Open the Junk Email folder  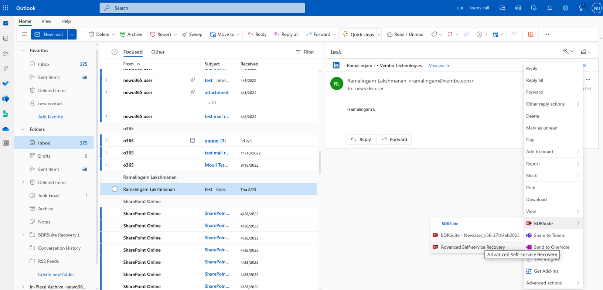pyautogui.click(x=54, y=195)
